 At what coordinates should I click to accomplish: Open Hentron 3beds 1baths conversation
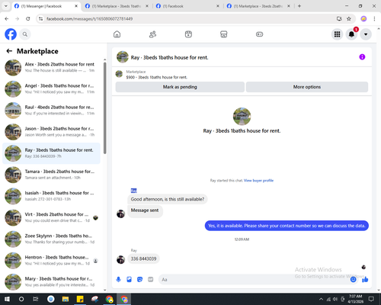tap(51, 261)
